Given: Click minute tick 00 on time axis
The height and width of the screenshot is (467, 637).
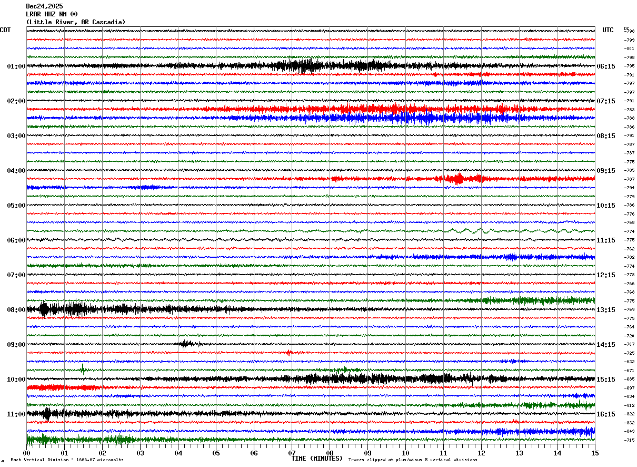Looking at the screenshot, I should click(26, 453).
